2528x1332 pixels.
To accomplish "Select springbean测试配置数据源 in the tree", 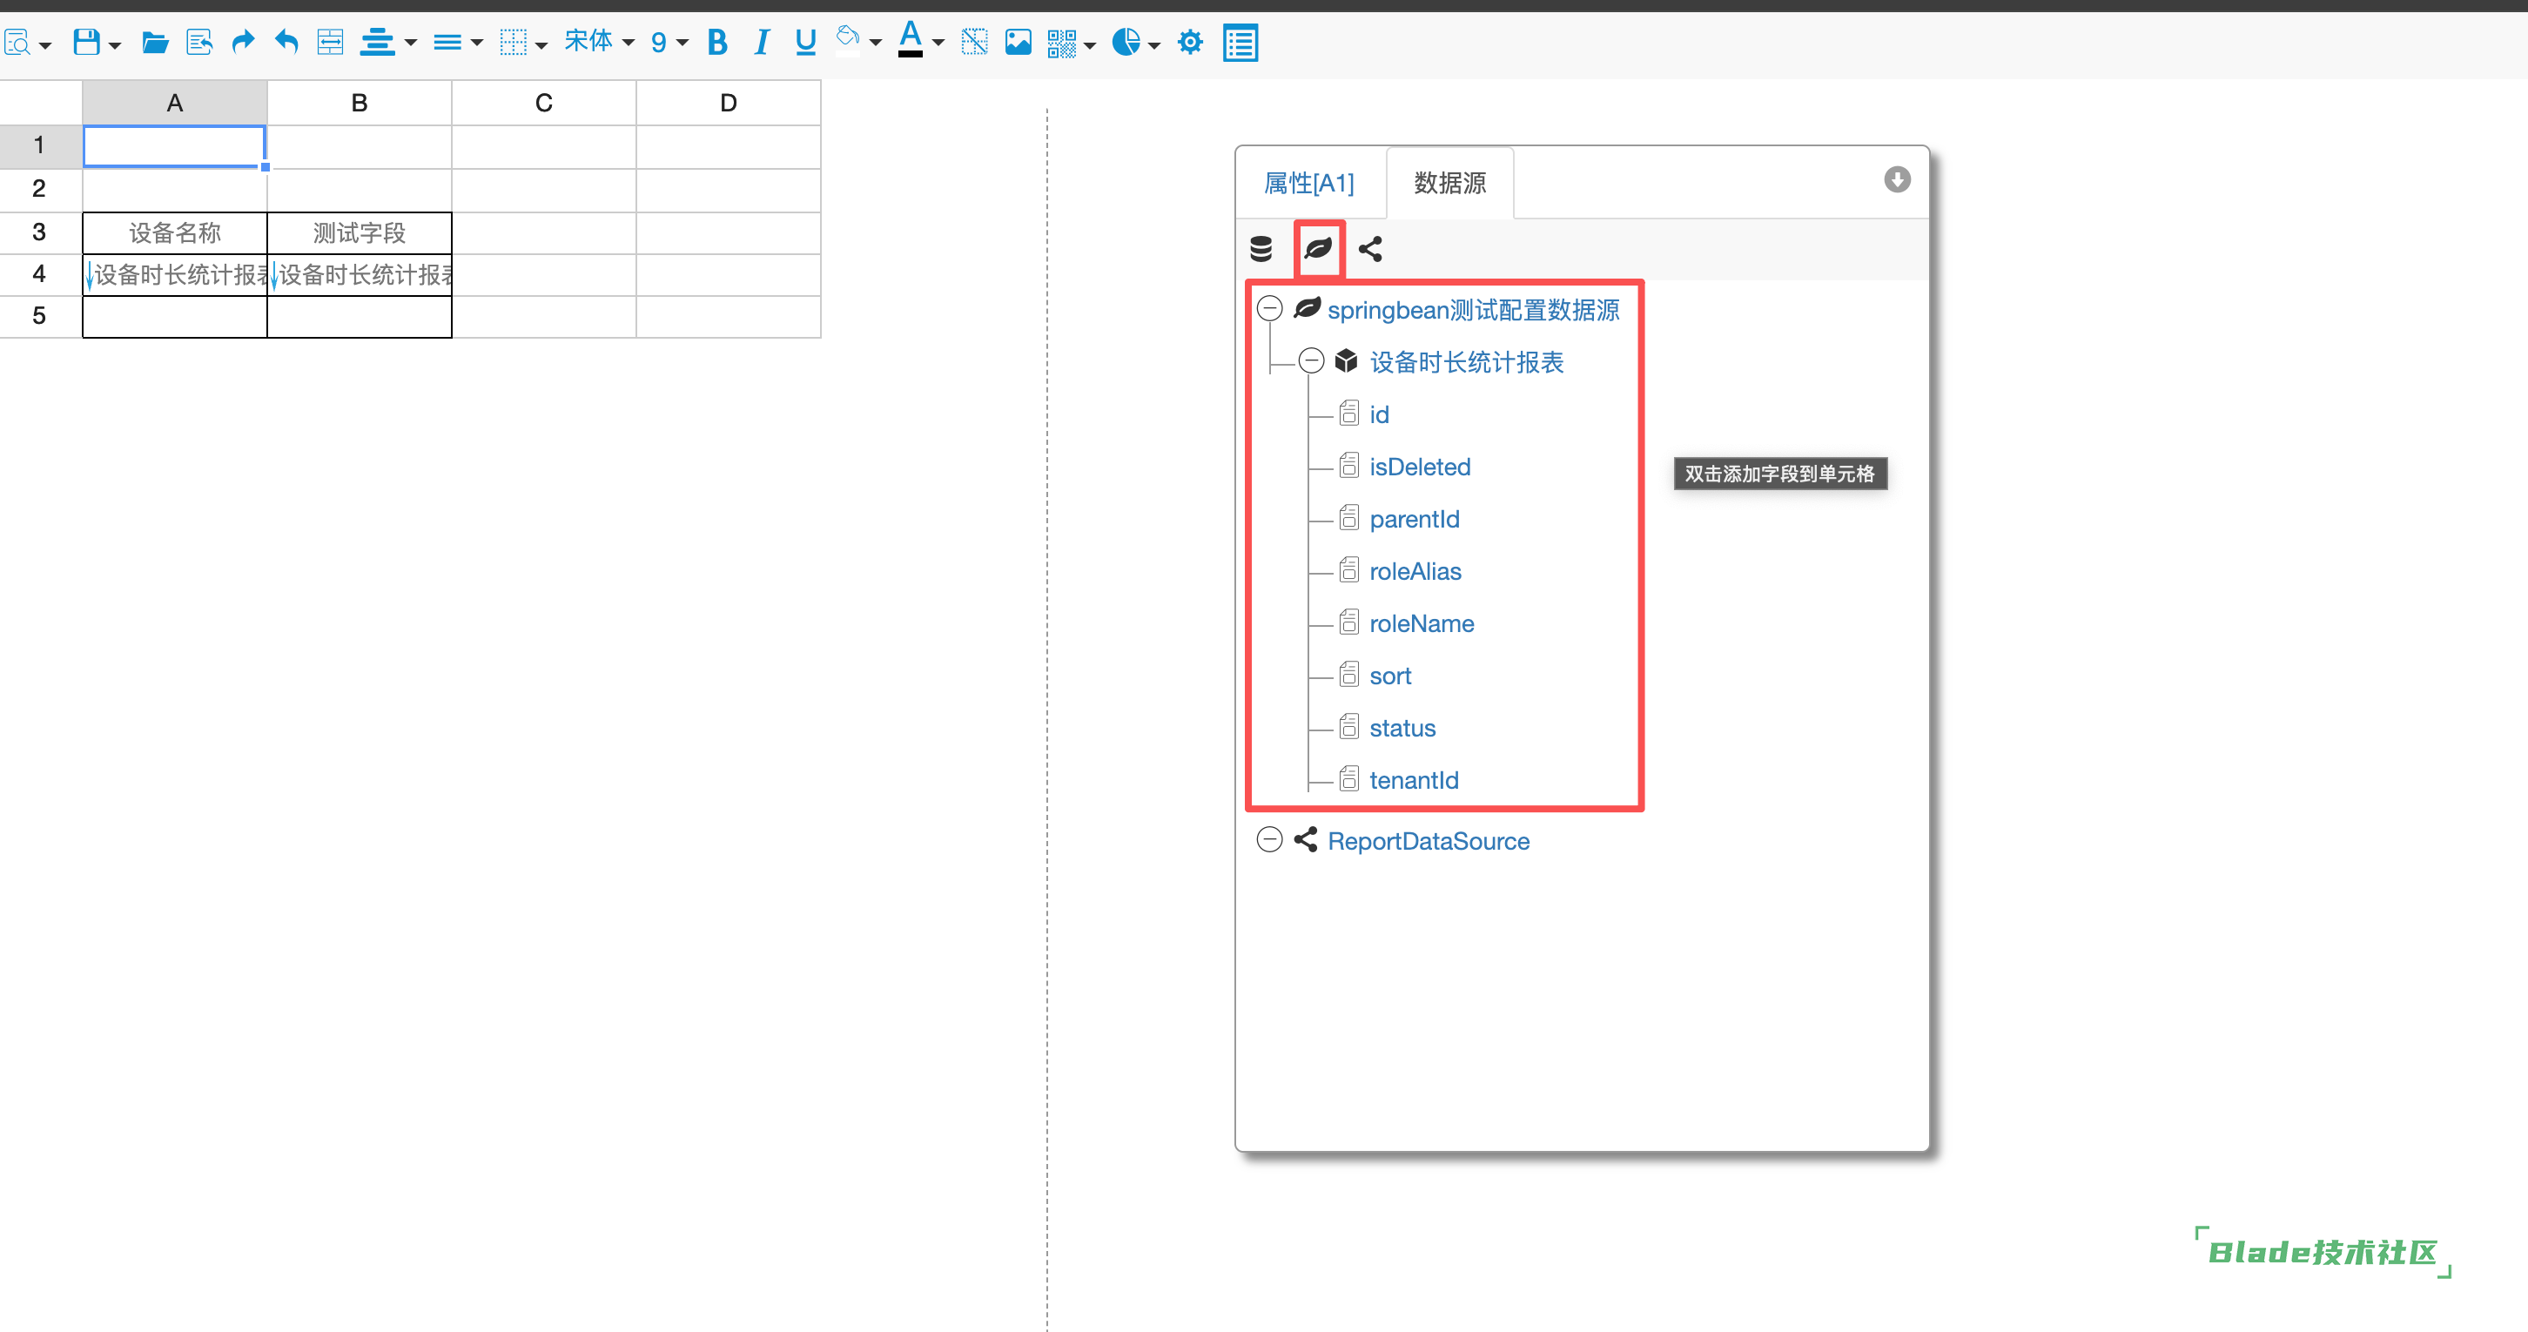I will tap(1473, 310).
